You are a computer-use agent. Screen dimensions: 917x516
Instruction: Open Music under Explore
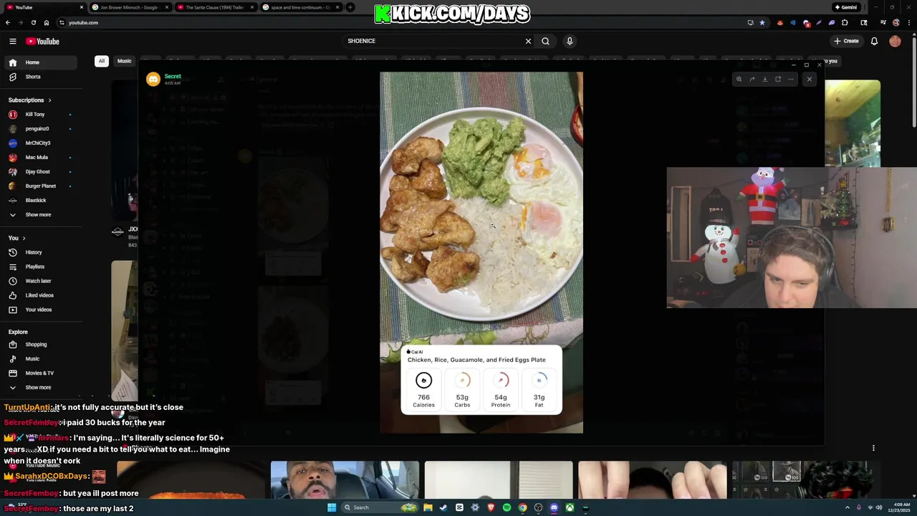40,358
